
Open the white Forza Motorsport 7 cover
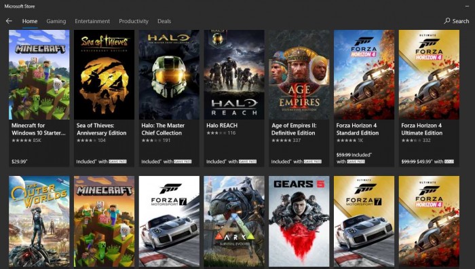tap(169, 221)
